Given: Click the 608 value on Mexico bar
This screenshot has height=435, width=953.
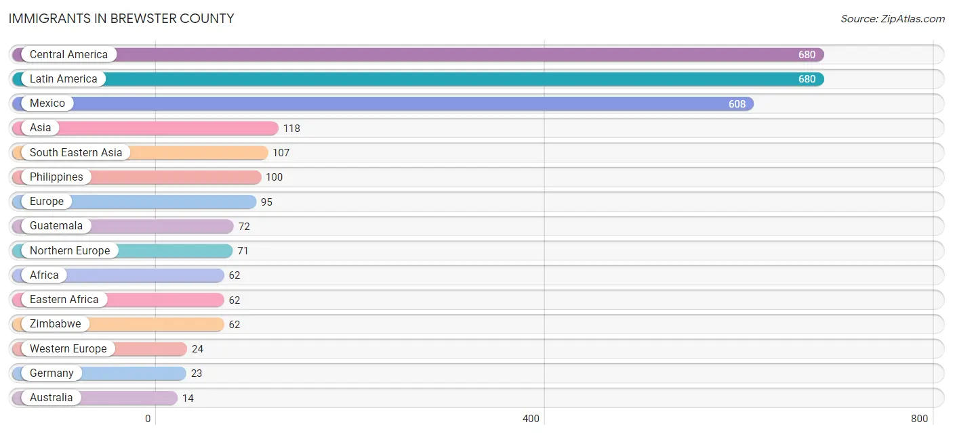Looking at the screenshot, I should [x=737, y=104].
